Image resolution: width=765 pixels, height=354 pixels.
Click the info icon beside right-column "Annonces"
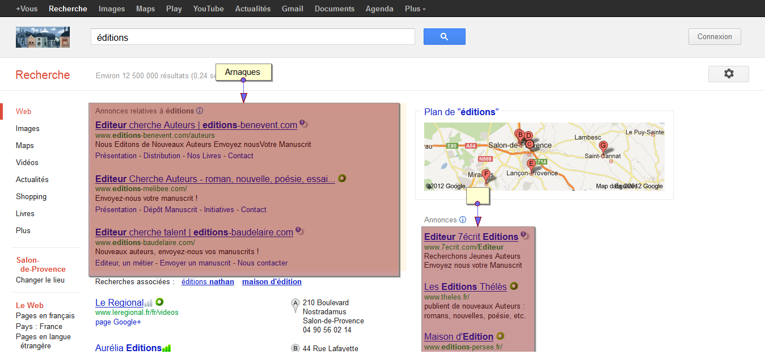click(463, 220)
